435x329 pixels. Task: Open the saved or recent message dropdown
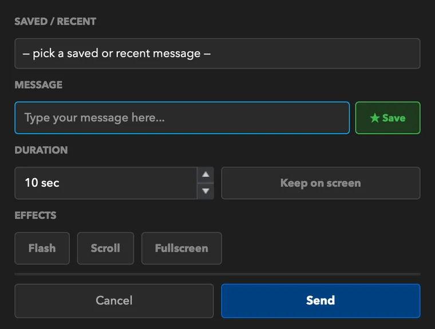[x=217, y=53]
